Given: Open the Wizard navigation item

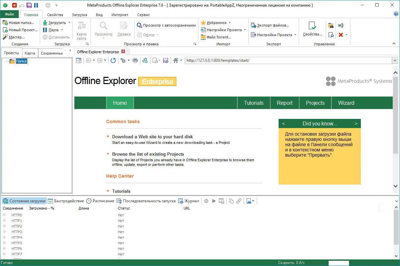Looking at the screenshot, I should coord(346,103).
